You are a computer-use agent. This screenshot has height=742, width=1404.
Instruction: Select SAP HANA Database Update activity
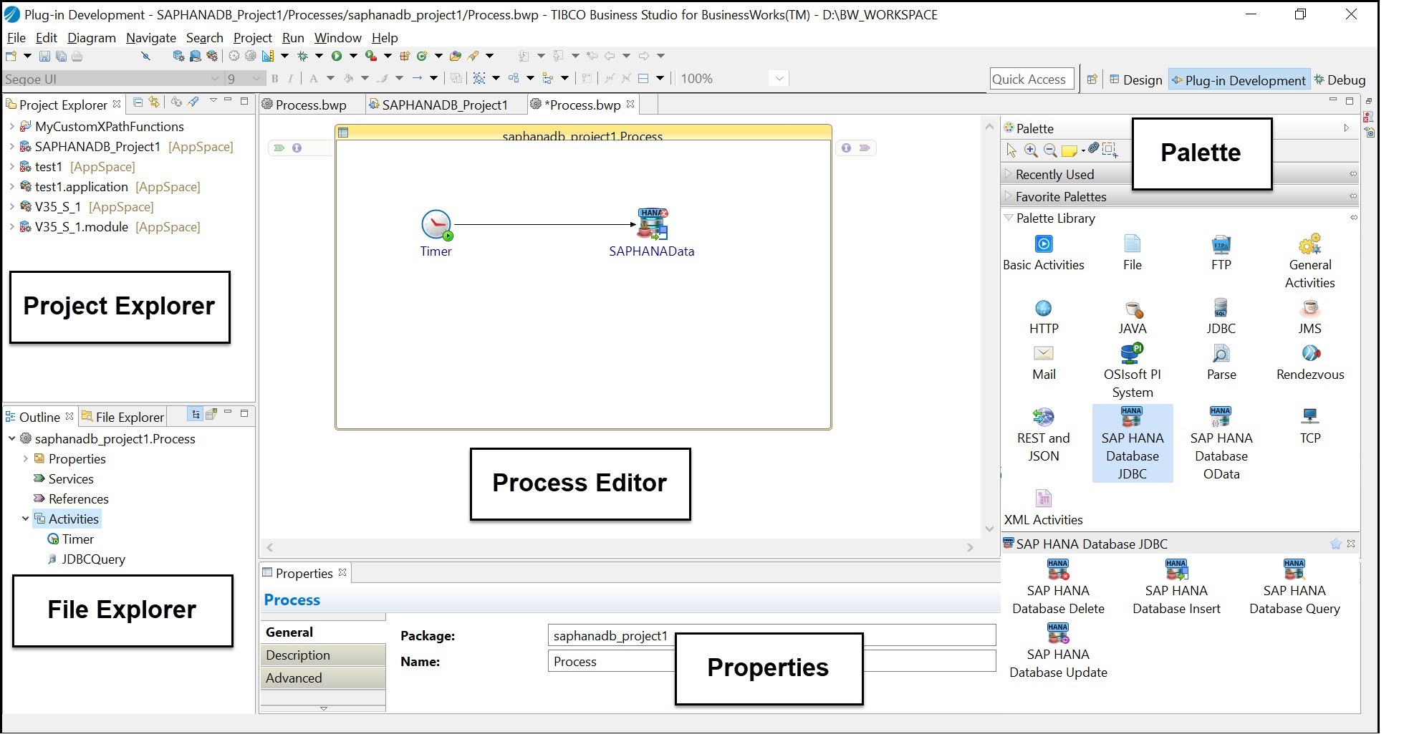point(1058,652)
